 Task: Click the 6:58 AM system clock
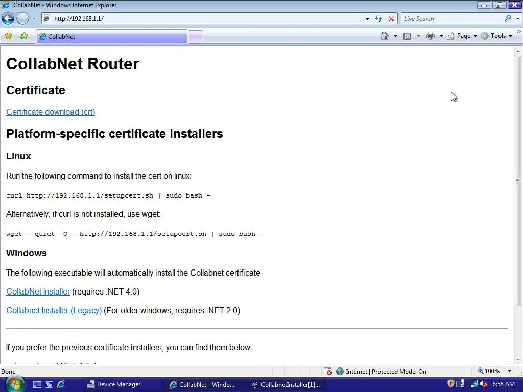point(504,384)
